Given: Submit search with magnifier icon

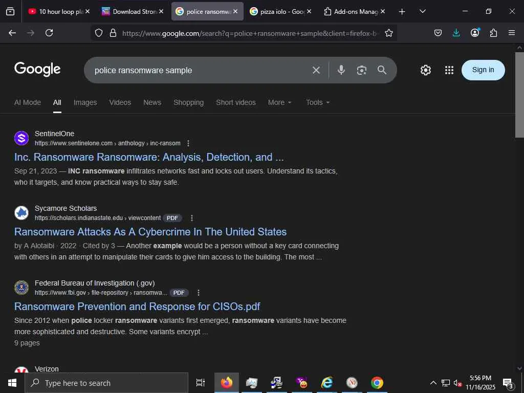Looking at the screenshot, I should click(382, 70).
